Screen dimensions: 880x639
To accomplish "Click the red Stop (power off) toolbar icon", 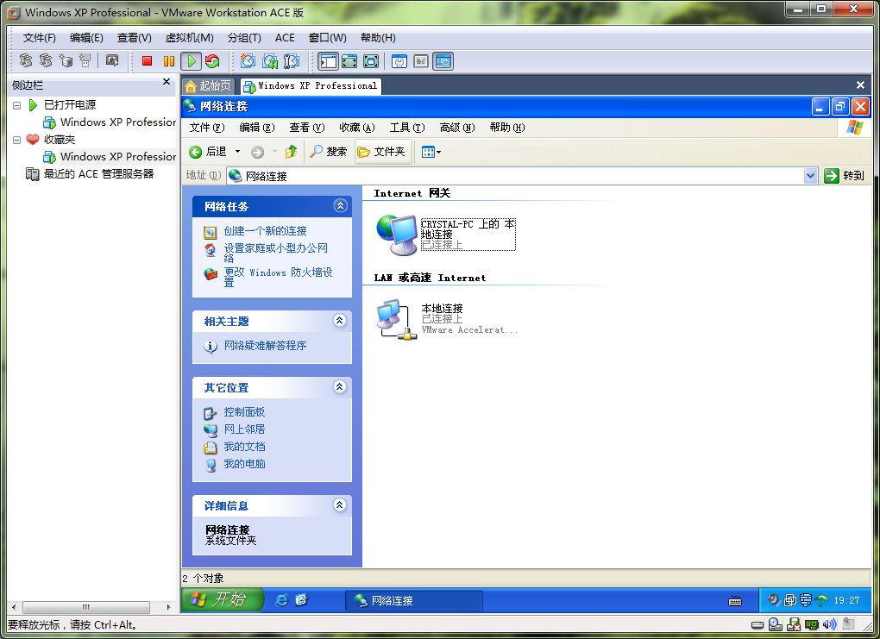I will (x=147, y=61).
